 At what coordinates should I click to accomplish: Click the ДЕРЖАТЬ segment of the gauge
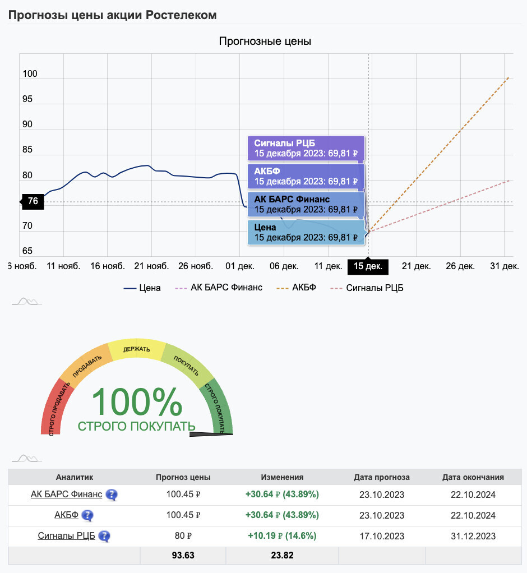[137, 349]
